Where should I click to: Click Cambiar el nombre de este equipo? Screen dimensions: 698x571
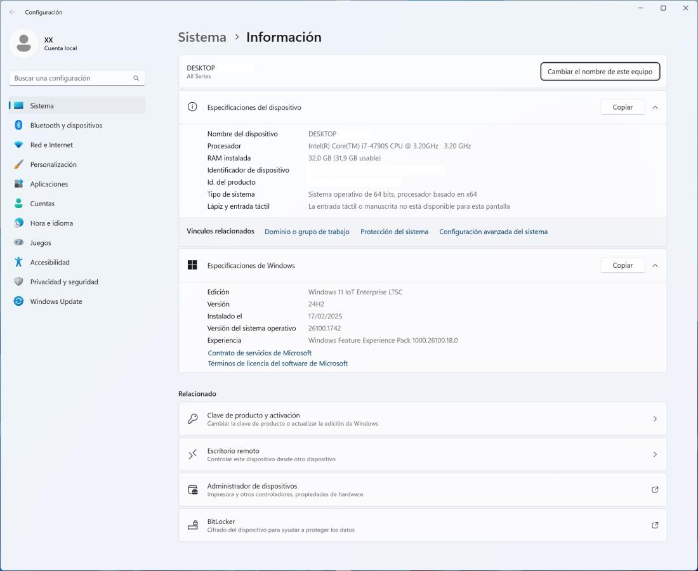point(600,72)
